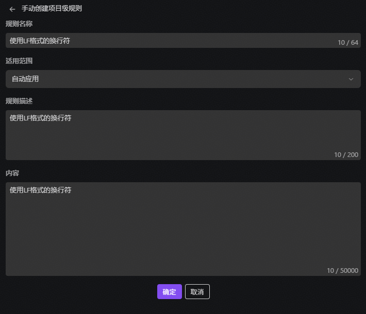Cancel rule creation with 取消 button

[x=197, y=292]
